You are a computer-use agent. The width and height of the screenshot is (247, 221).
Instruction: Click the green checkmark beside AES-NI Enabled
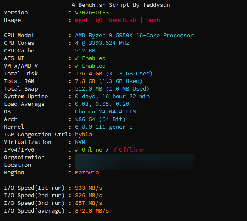77,58
